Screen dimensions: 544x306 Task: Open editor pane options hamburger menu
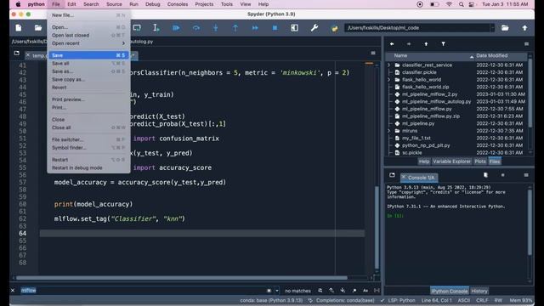pyautogui.click(x=373, y=53)
